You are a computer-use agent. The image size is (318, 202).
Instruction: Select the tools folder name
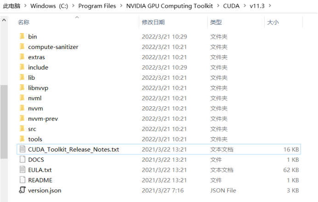click(x=35, y=139)
